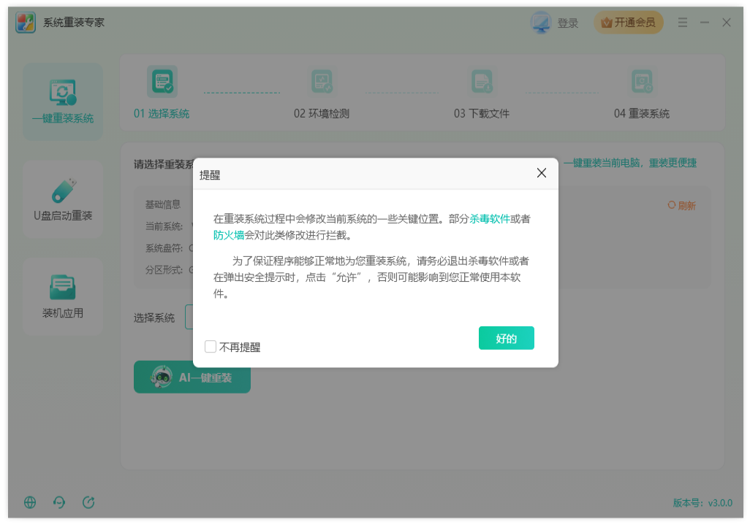
Task: Click the 01 选择系统 step label
Action: (x=162, y=114)
